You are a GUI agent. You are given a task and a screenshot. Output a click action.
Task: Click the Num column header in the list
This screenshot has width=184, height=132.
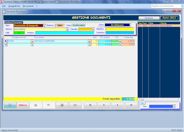tap(145, 23)
